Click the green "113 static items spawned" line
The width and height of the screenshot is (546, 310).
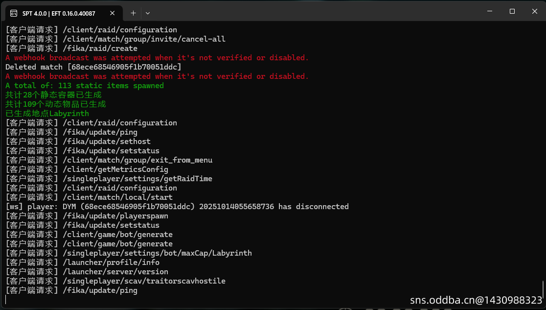tap(84, 86)
